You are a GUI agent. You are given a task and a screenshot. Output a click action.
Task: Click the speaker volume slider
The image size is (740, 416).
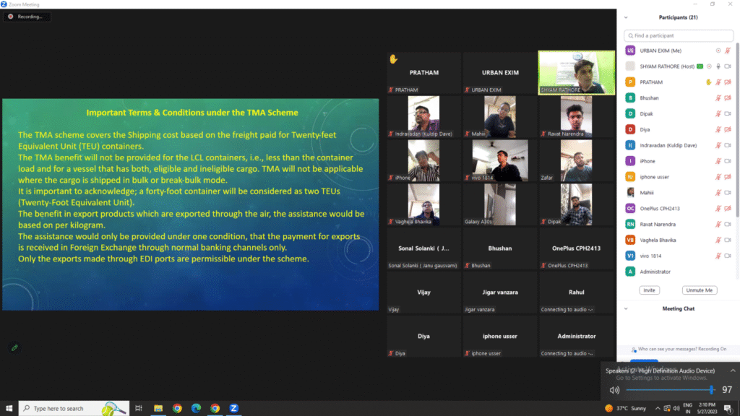pos(668,390)
